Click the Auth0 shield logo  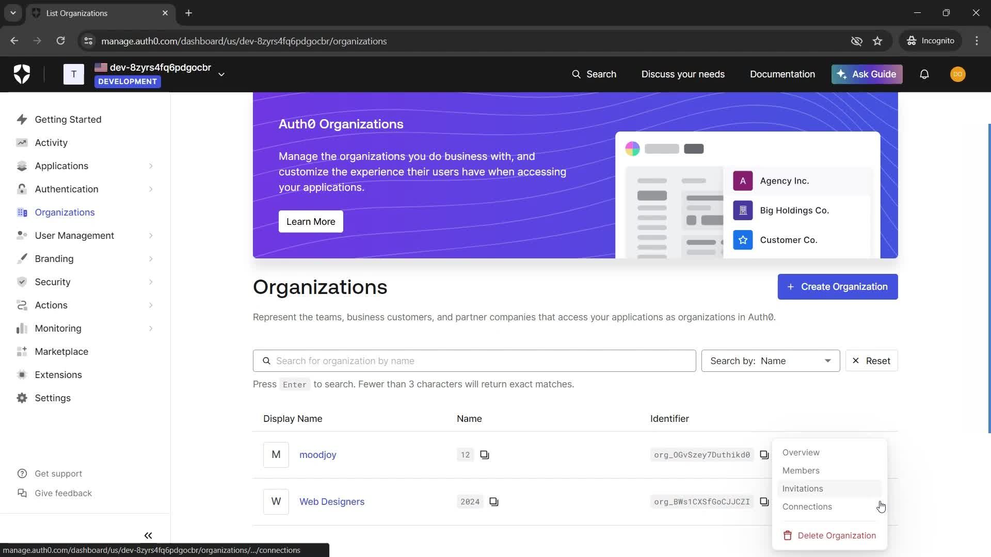click(22, 74)
